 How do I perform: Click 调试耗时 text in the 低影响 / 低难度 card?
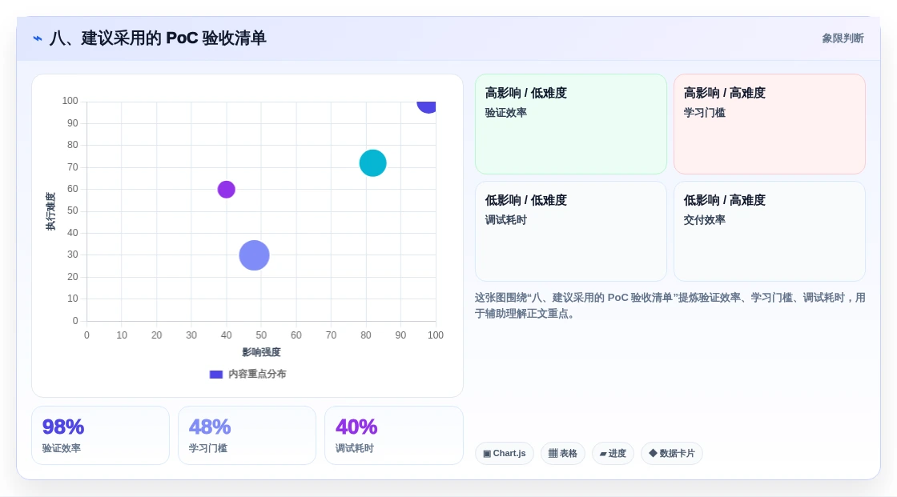pyautogui.click(x=505, y=219)
